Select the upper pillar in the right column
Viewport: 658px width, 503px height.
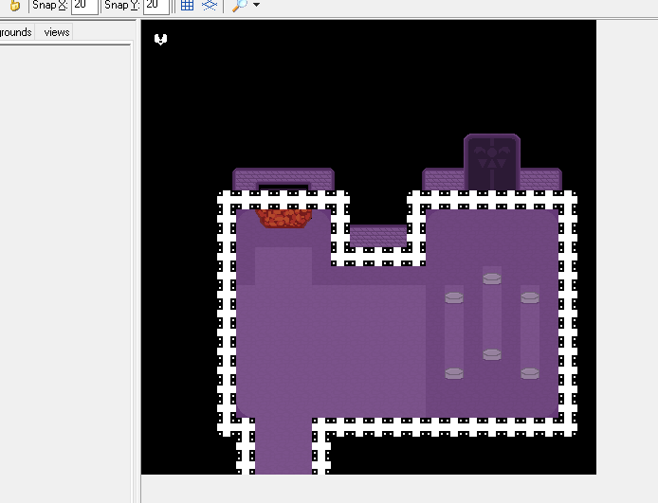click(530, 297)
